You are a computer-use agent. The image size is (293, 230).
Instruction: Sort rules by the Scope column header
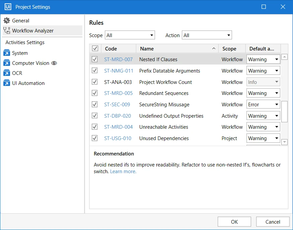point(232,48)
